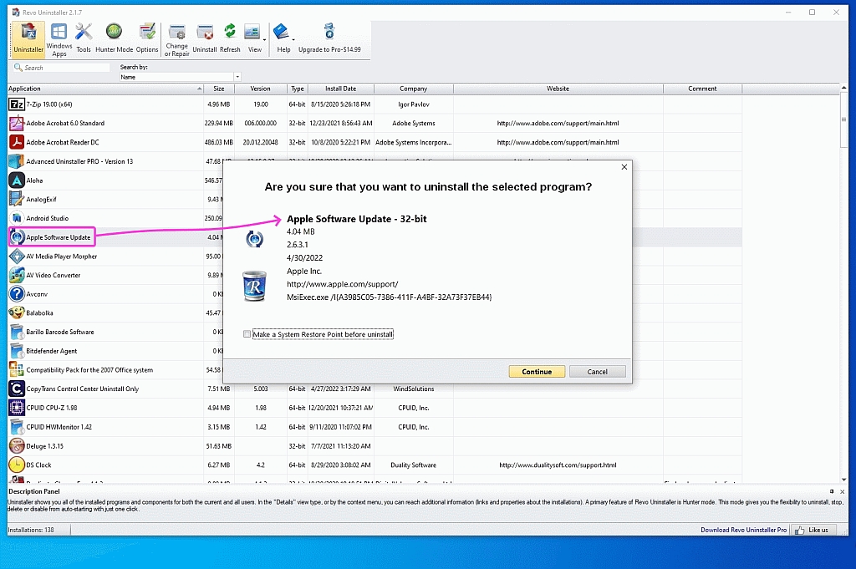Pin the Description Panel
Viewport: 856px width, 569px height.
click(832, 491)
